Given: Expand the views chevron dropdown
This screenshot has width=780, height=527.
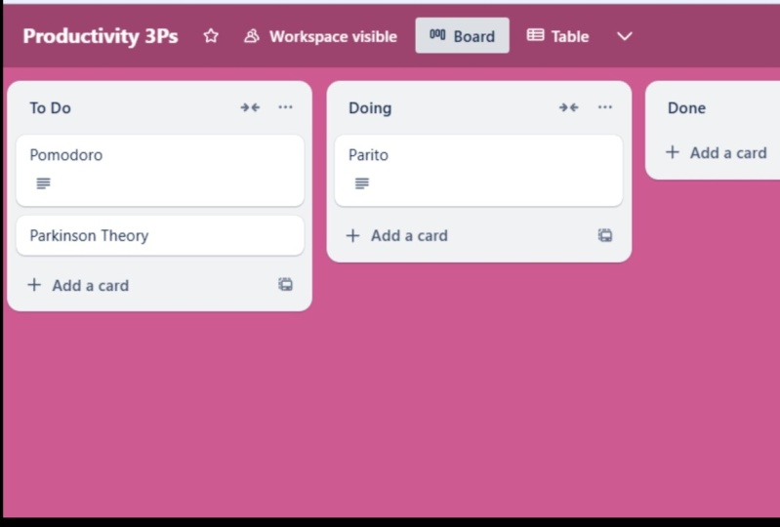Looking at the screenshot, I should (x=625, y=36).
